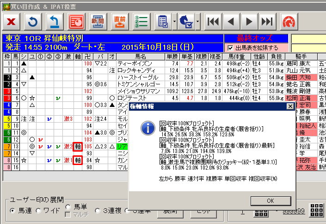The image size is (326, 224).
Task: Click the 激3 cell for horse 9
Action: [68, 119]
